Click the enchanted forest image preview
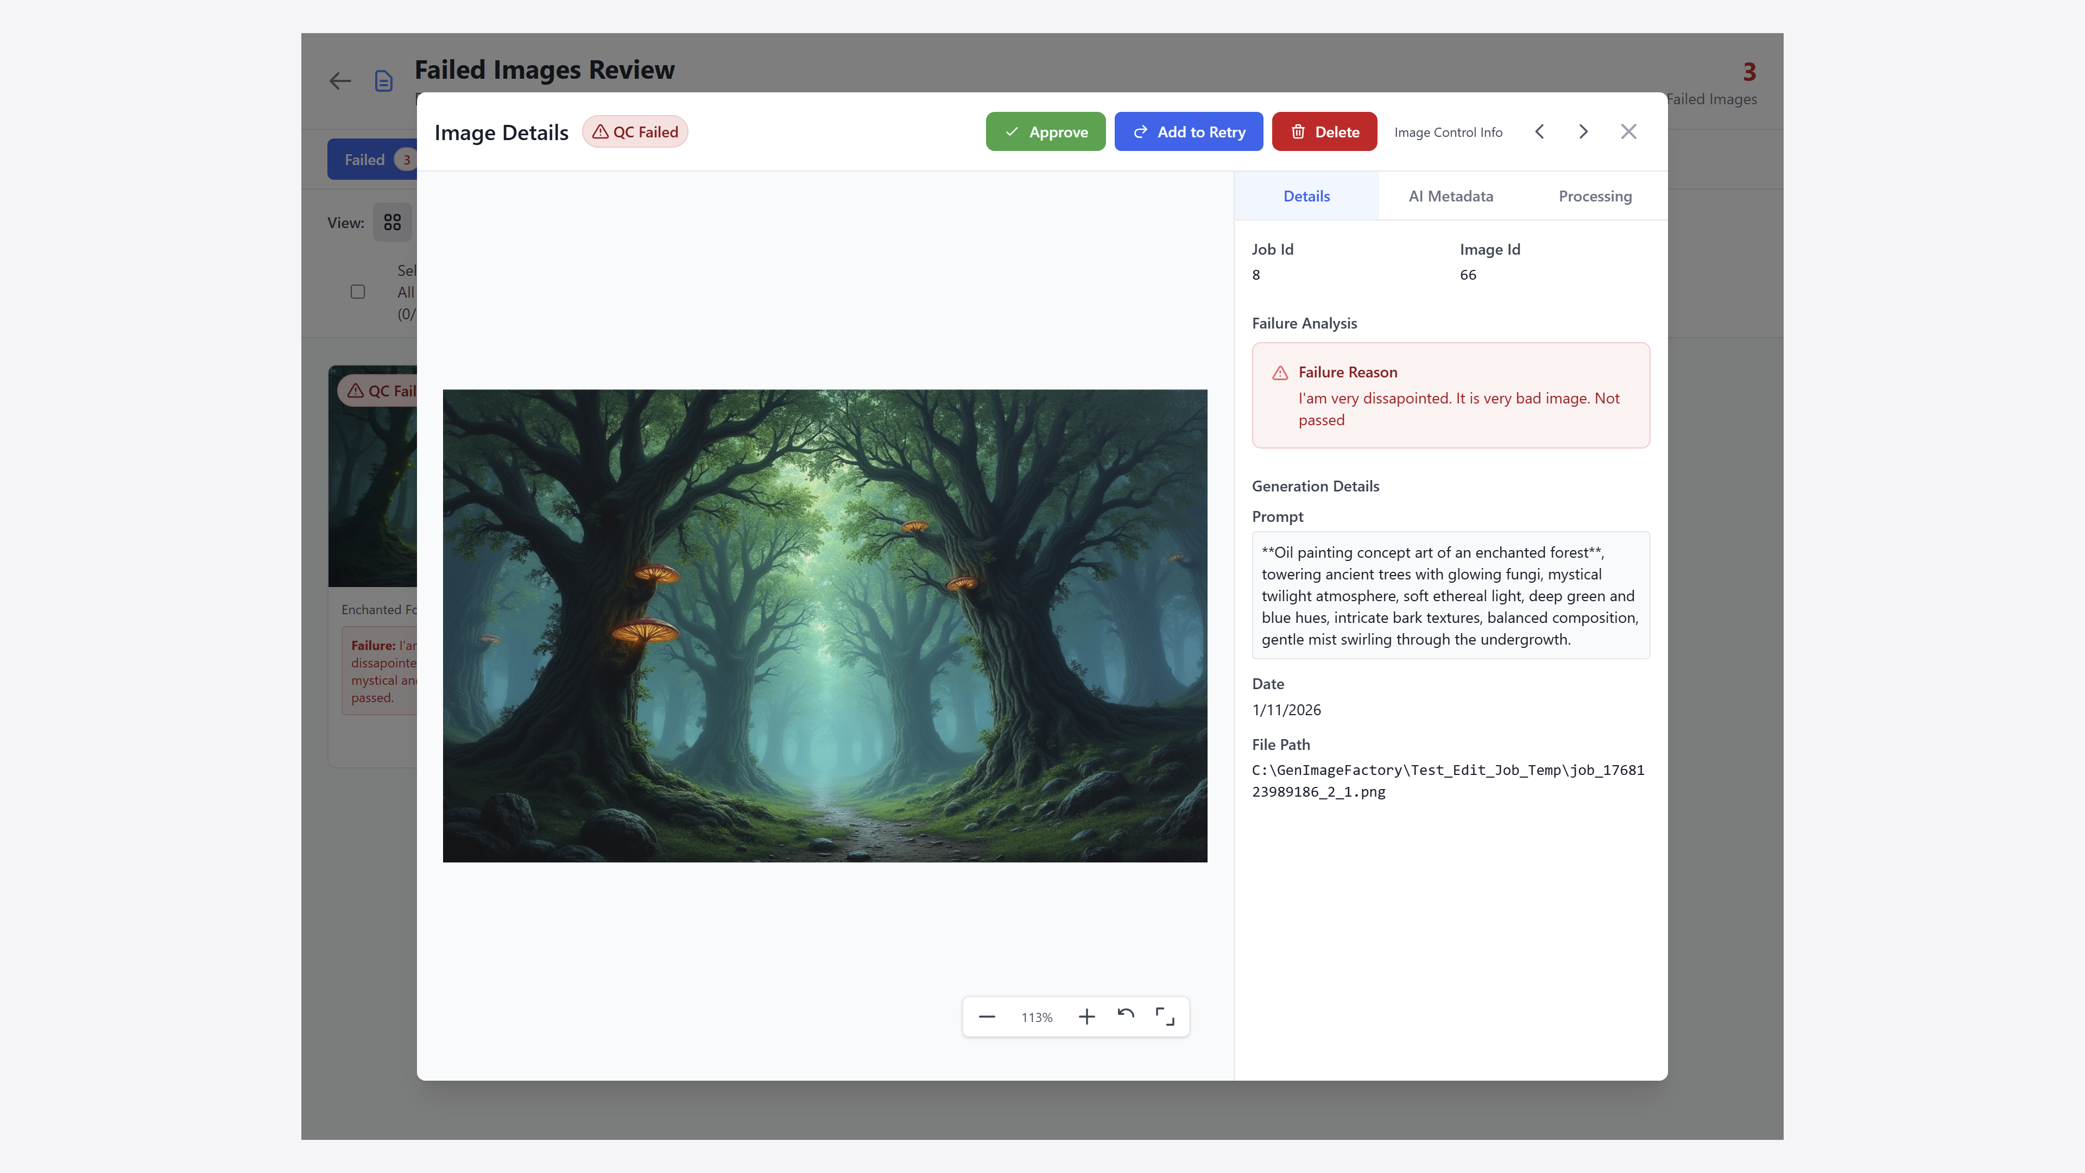The width and height of the screenshot is (2085, 1173). pos(825,626)
